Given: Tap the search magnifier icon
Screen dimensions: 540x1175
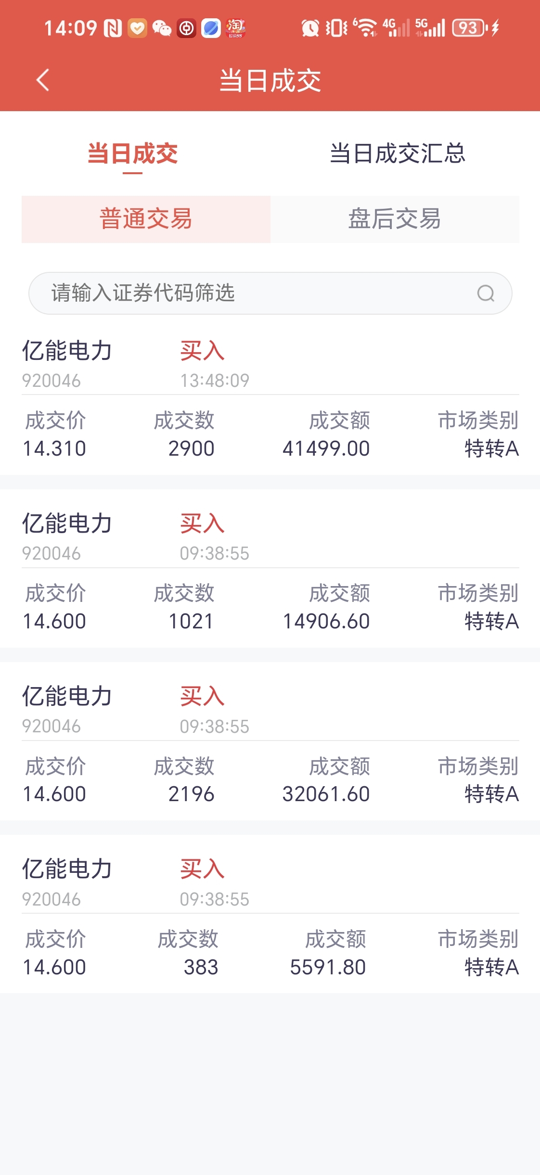Looking at the screenshot, I should [486, 293].
